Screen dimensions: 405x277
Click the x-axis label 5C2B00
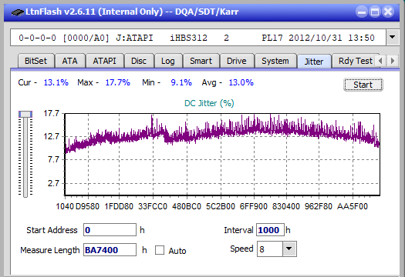point(221,207)
